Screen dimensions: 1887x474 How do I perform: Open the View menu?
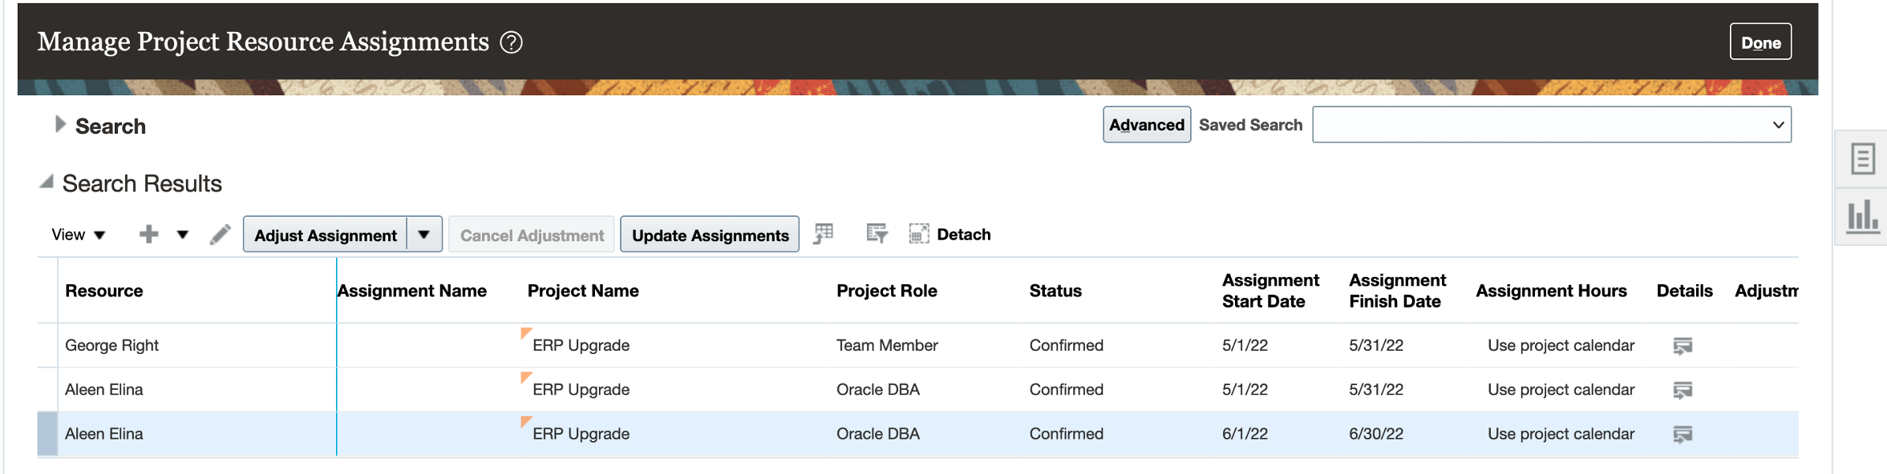click(x=78, y=235)
